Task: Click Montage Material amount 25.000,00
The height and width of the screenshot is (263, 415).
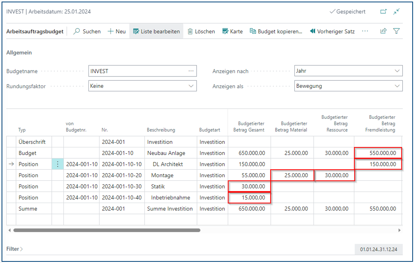Action: click(x=292, y=175)
